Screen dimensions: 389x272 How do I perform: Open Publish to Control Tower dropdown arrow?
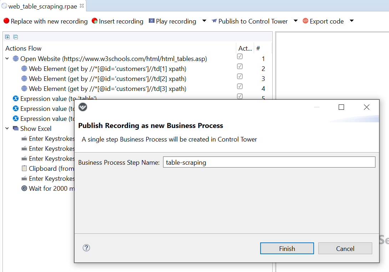[x=295, y=21]
